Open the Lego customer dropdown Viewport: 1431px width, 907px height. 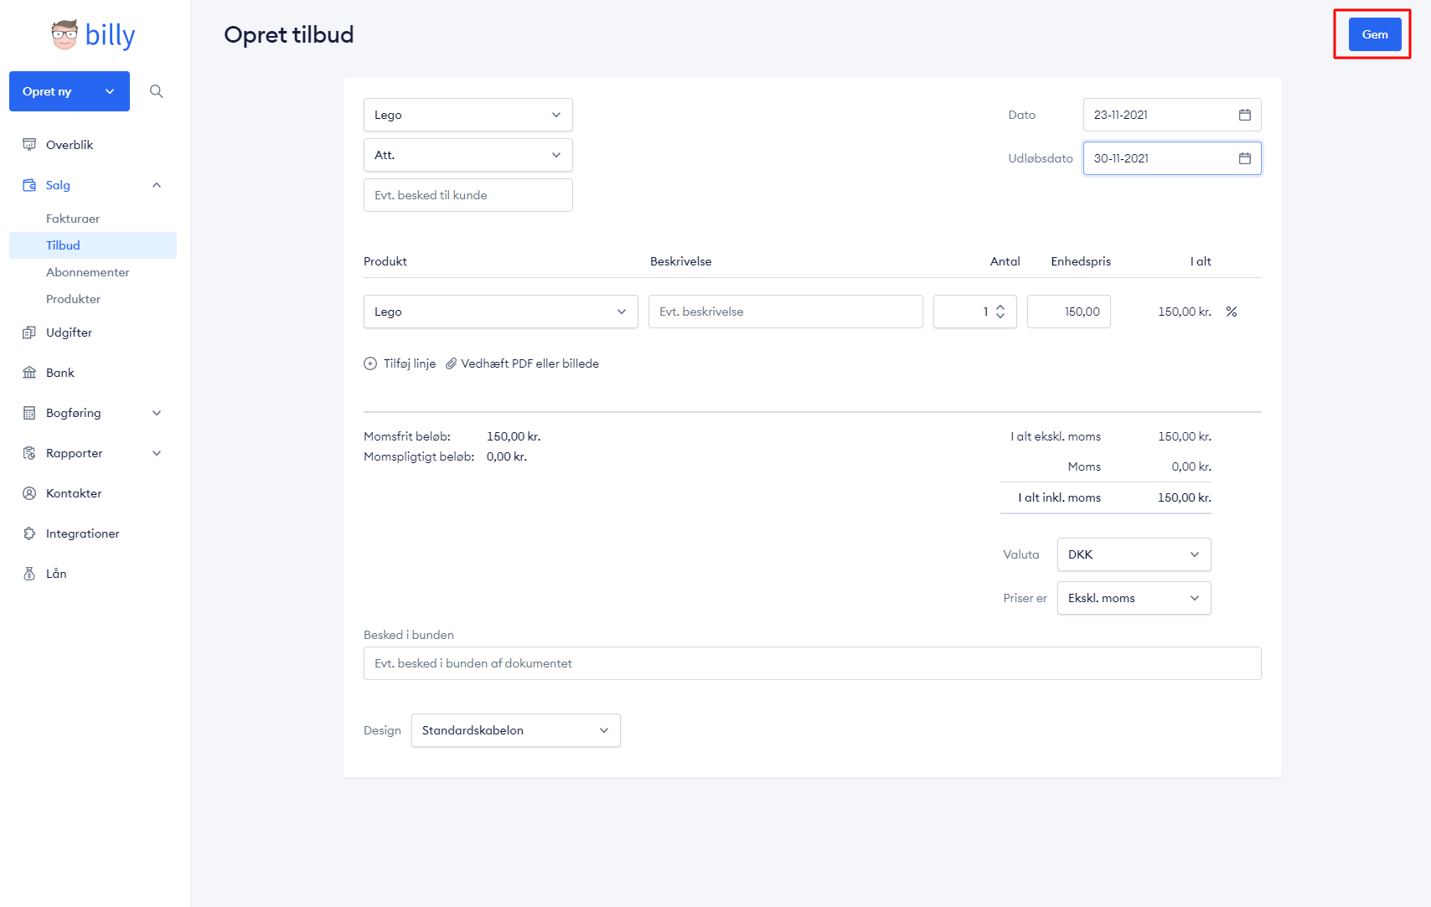(468, 115)
